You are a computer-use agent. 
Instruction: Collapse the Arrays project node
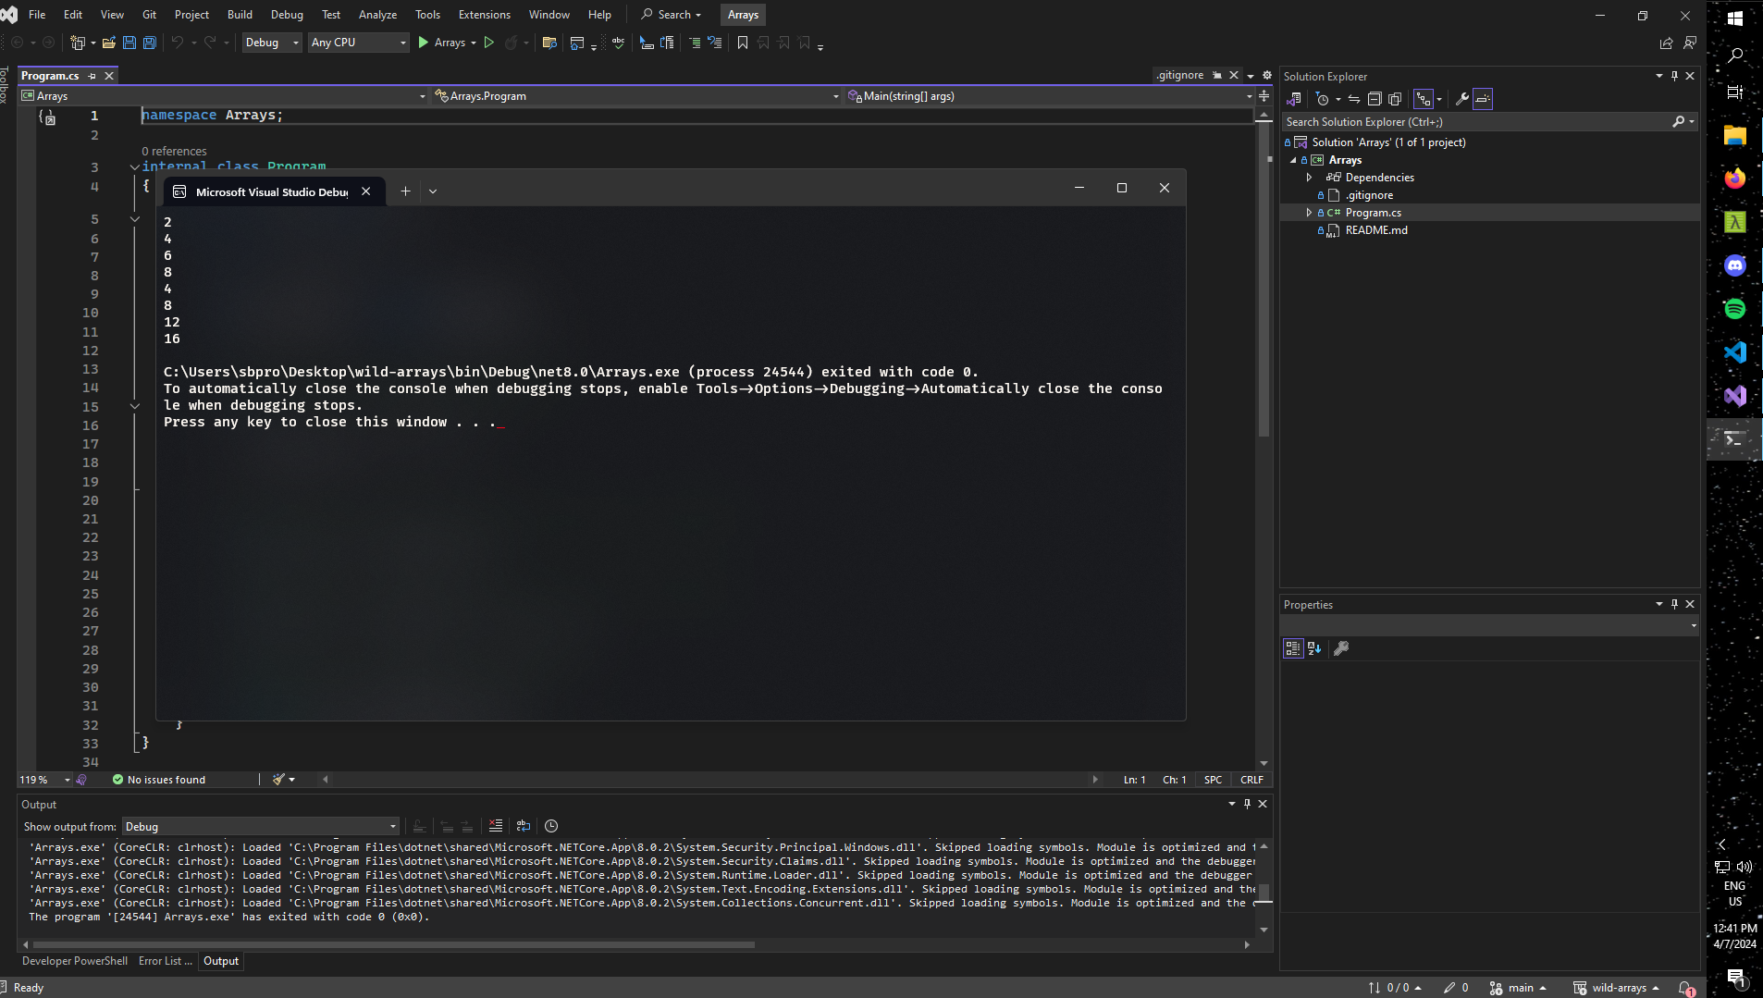coord(1293,160)
